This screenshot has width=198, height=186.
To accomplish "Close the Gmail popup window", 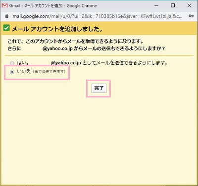I will pos(189,5).
